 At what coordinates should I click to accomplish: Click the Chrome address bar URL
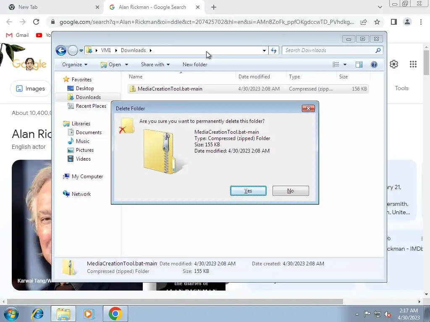pyautogui.click(x=207, y=22)
